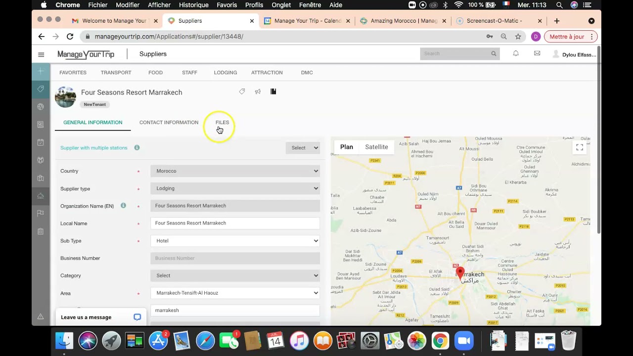Click the Manage Your Trip logo

[x=86, y=54]
